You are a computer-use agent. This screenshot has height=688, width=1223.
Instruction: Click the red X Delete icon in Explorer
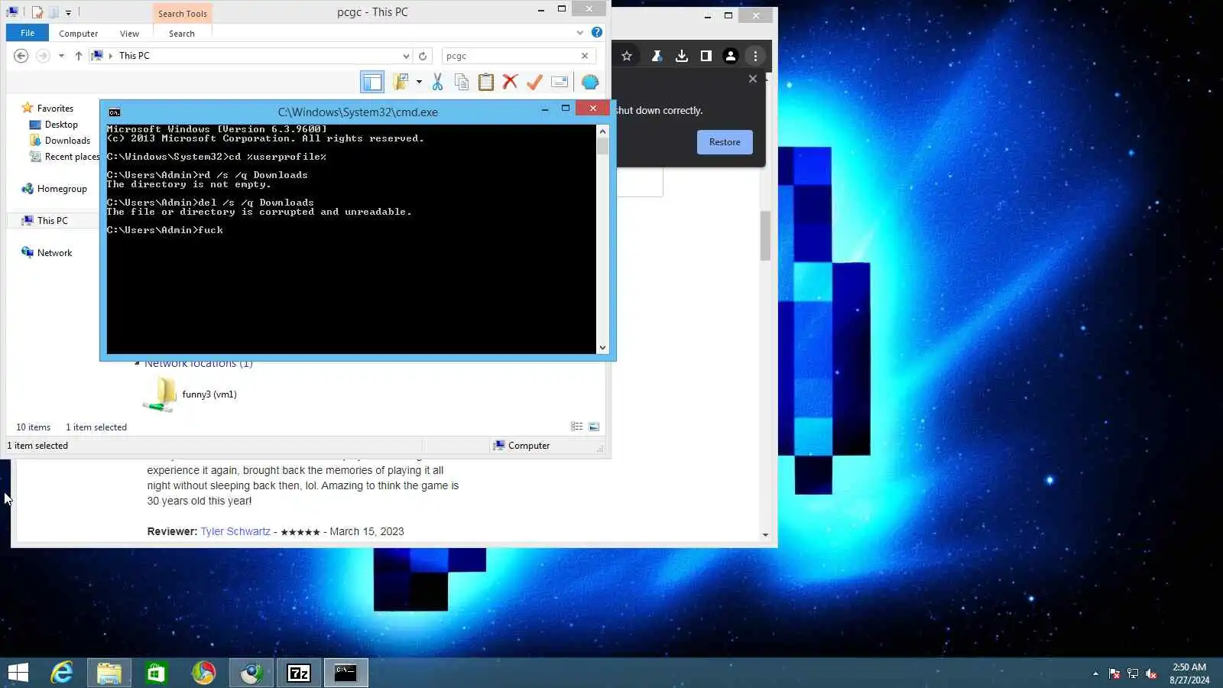[511, 82]
